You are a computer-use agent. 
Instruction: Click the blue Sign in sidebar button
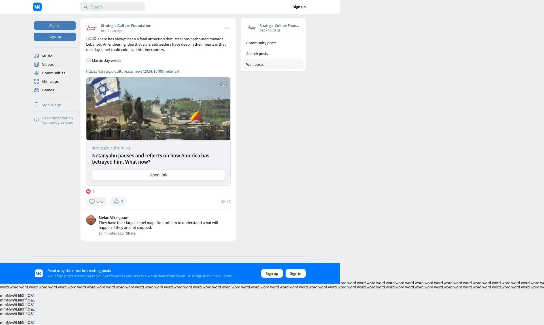coord(55,26)
